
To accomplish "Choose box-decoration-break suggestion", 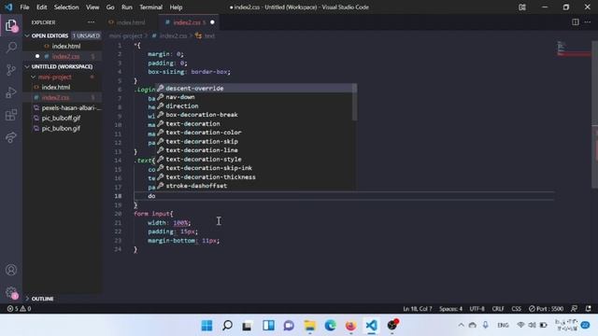I will click(x=253, y=115).
